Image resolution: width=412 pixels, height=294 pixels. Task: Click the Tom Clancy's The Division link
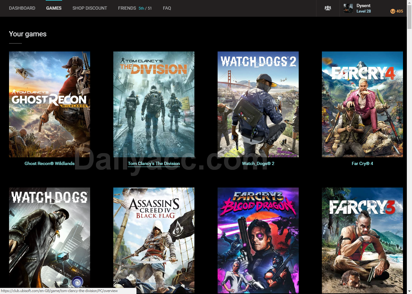click(154, 163)
